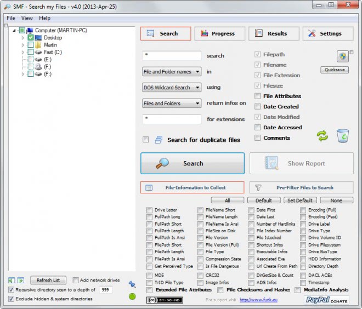
Task: Click the report icon in Show Report
Action: (271, 163)
